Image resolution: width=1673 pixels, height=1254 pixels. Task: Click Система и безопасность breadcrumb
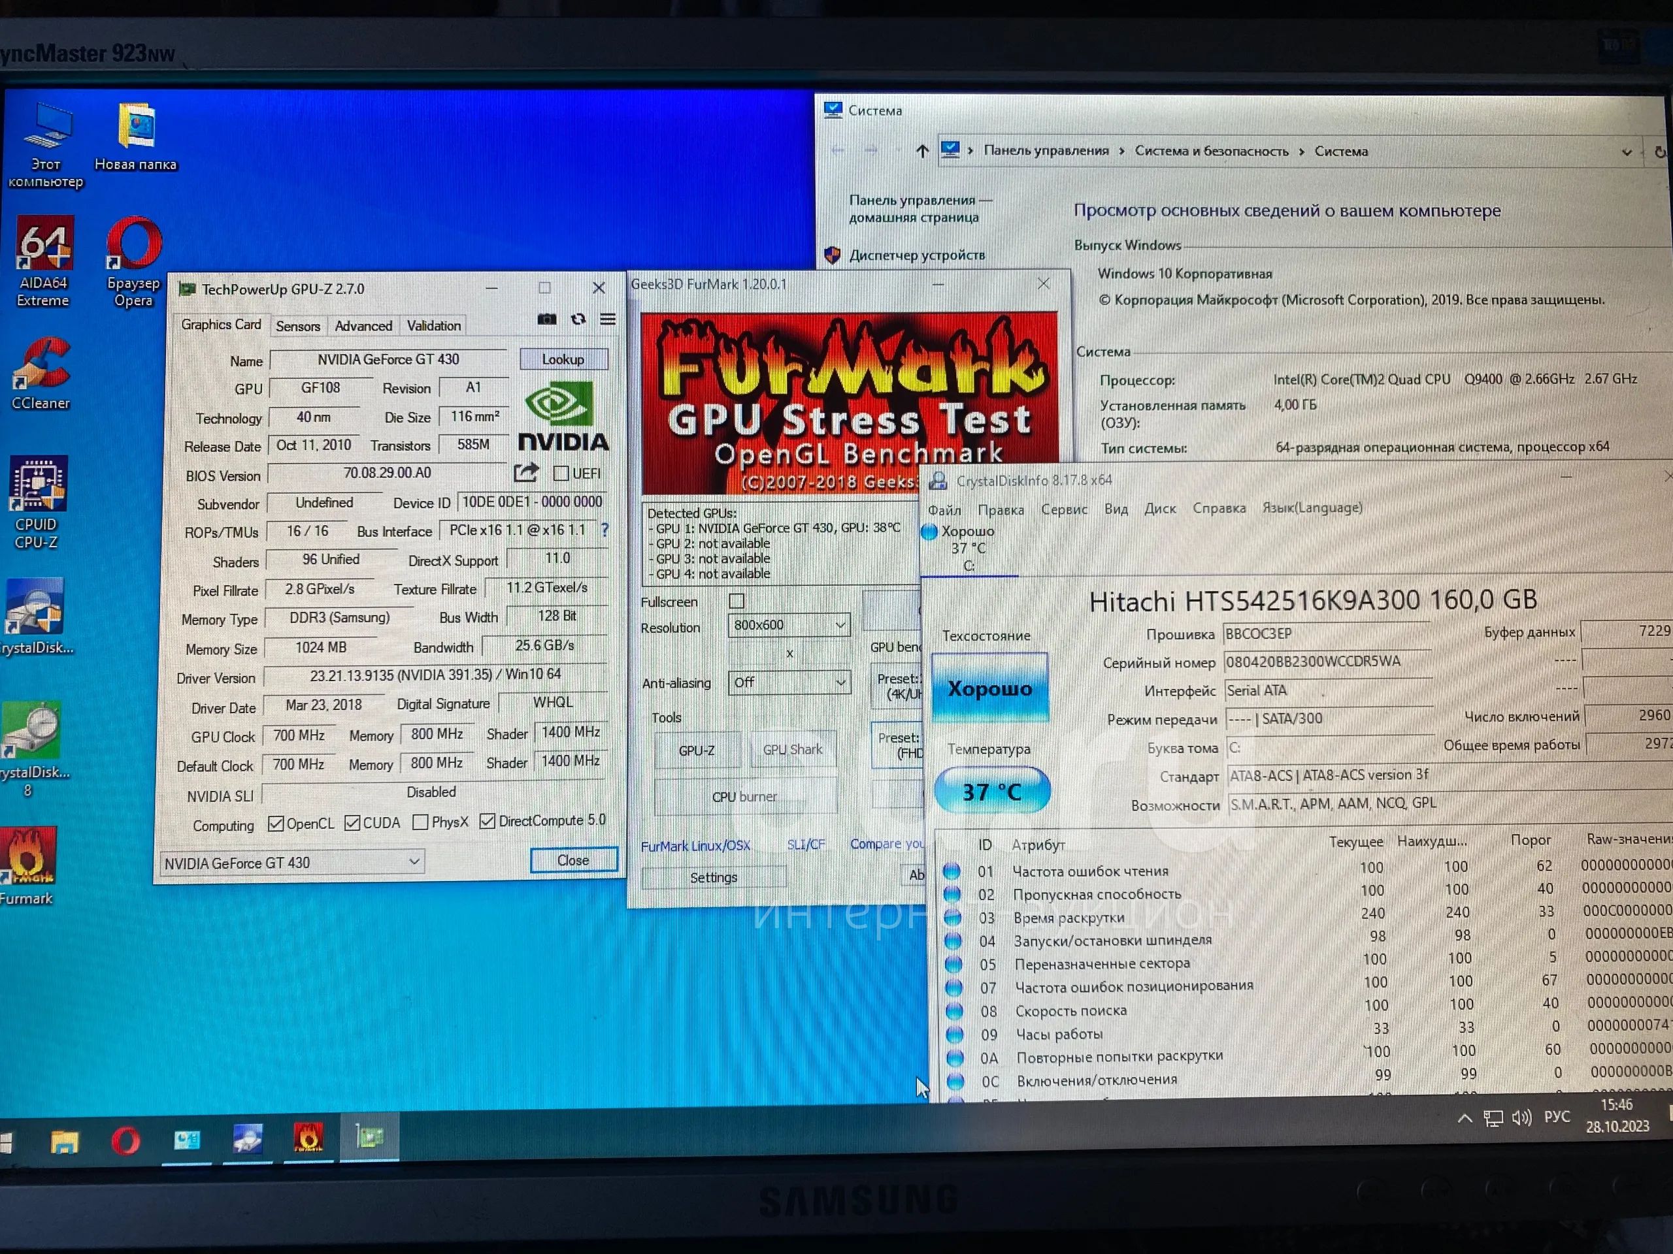point(1211,151)
